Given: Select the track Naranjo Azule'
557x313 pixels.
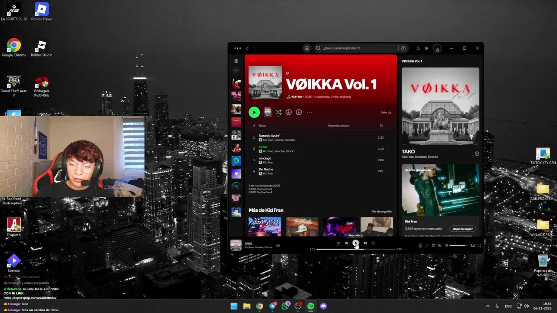Looking at the screenshot, I should 321,137.
